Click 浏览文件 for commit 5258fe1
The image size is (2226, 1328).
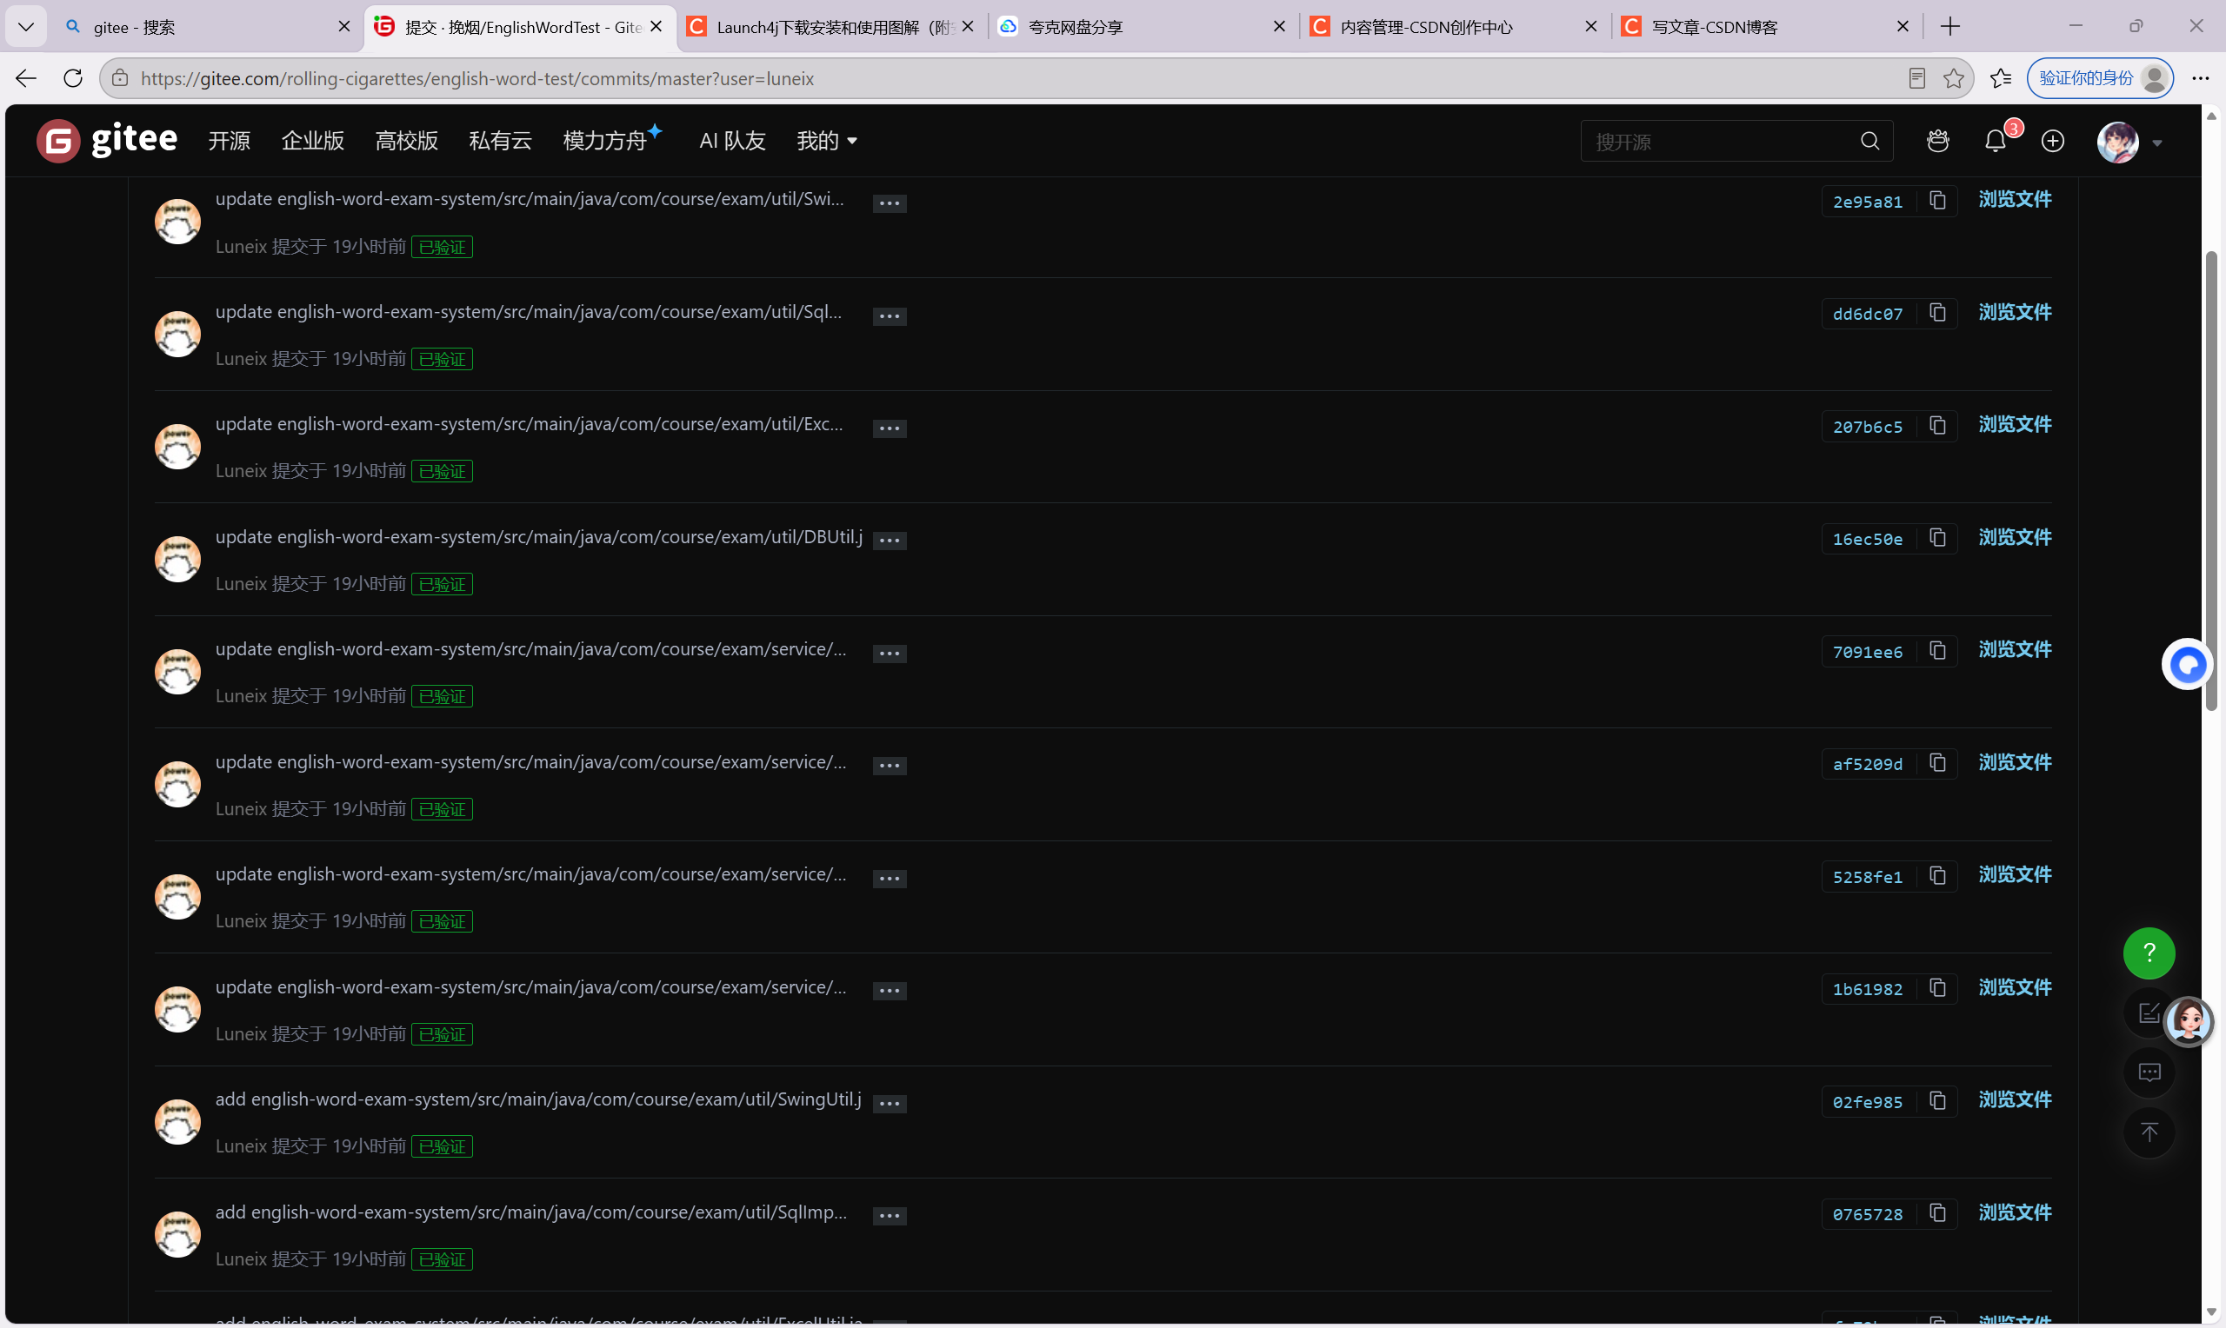pos(2015,874)
